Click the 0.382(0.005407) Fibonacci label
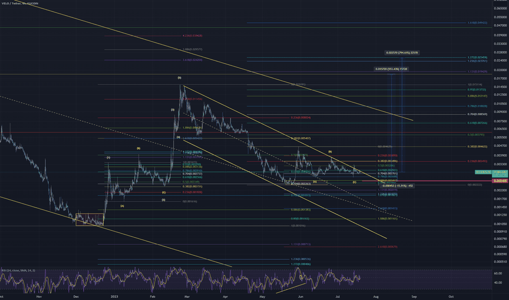 coord(300,139)
